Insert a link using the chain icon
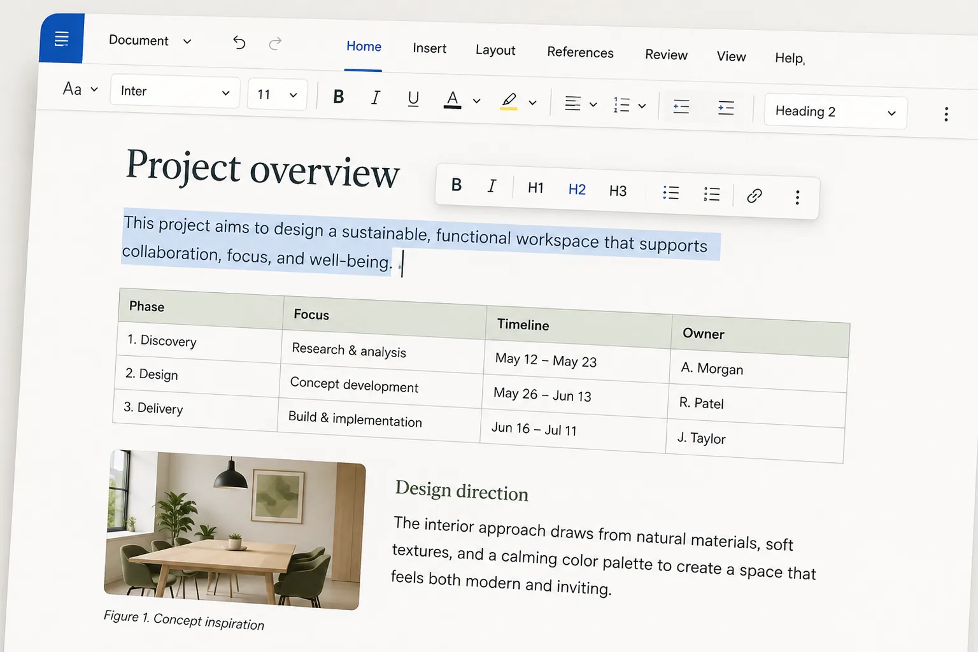This screenshot has height=652, width=978. point(755,195)
